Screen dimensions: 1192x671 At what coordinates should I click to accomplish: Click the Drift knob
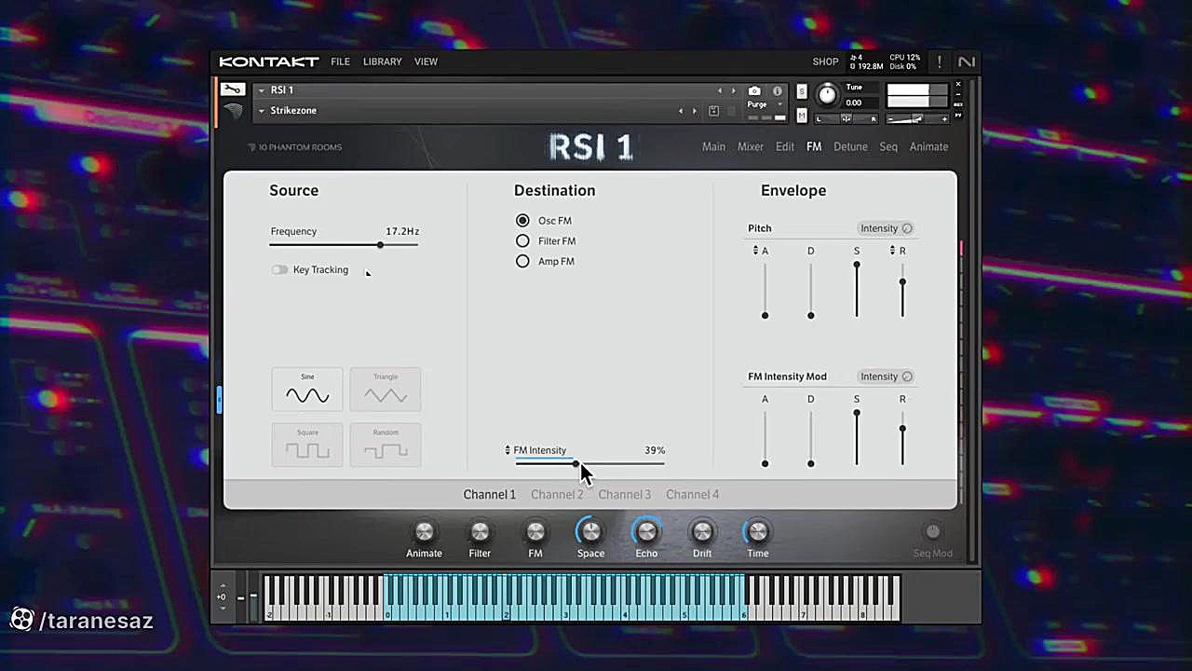coord(702,531)
